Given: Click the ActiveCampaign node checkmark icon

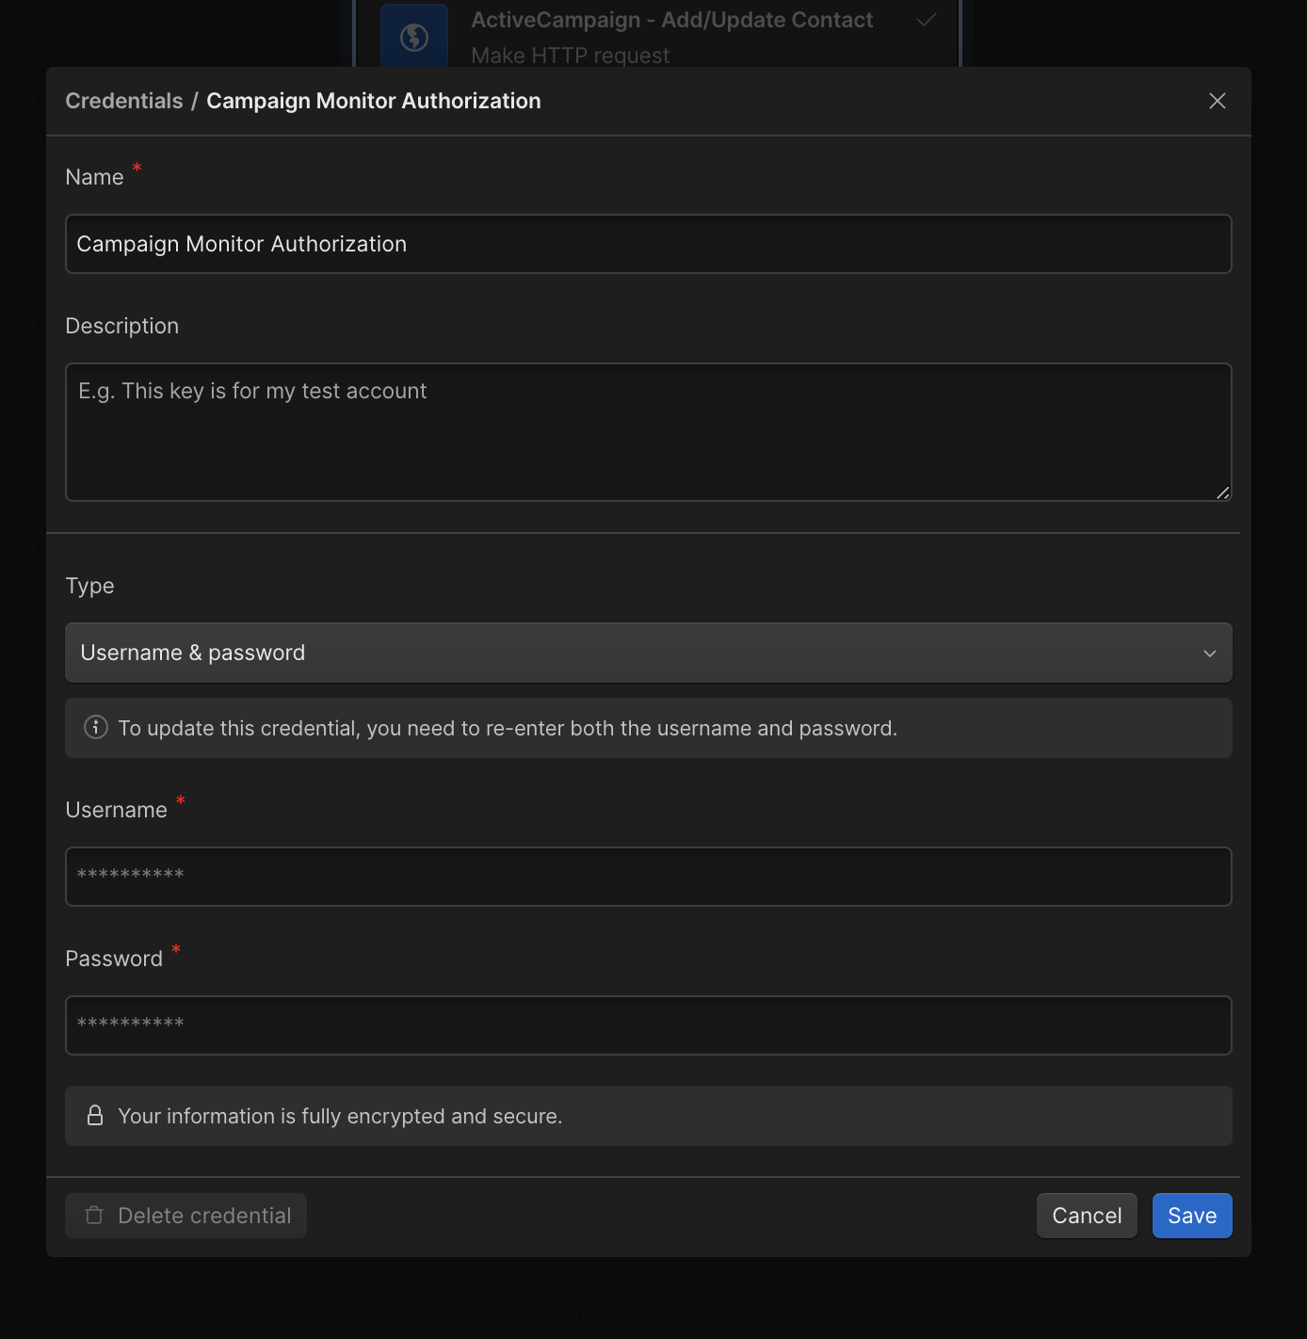Looking at the screenshot, I should click(927, 19).
